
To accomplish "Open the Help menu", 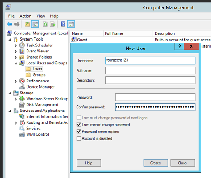I will coord(54,16).
